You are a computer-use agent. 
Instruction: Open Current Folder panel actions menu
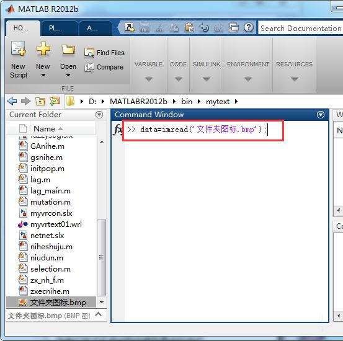pos(99,115)
